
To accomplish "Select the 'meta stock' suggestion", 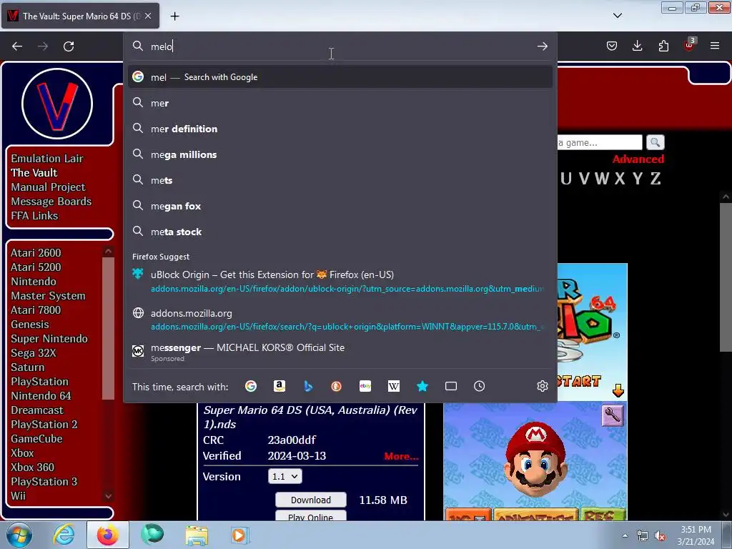I will (x=340, y=232).
